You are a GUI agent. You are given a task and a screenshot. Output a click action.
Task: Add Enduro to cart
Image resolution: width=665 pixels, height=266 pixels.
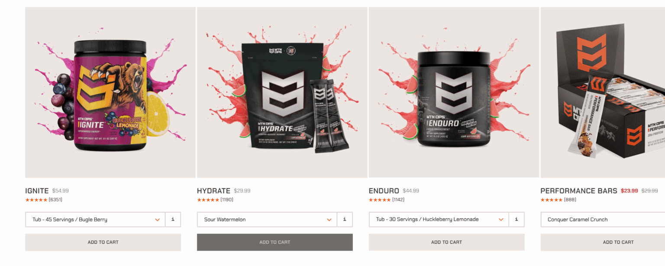pos(447,242)
